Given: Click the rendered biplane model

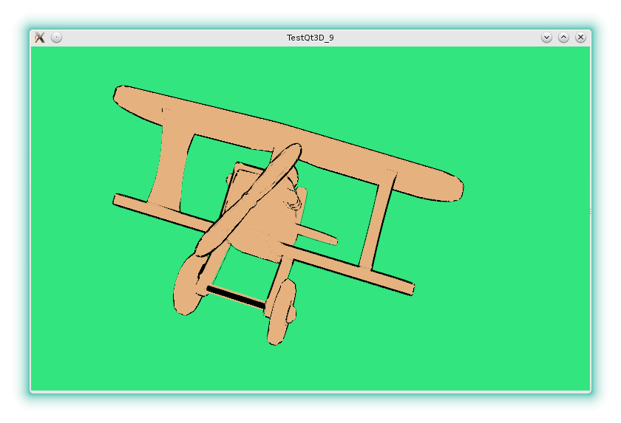Looking at the screenshot, I should pyautogui.click(x=288, y=215).
